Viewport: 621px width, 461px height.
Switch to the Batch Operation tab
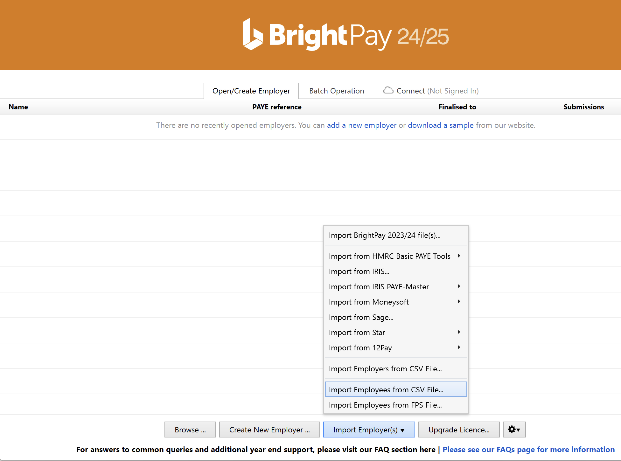point(337,91)
